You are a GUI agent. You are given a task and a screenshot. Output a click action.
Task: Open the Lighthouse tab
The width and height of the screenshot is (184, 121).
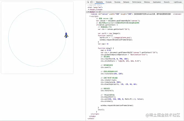click(x=178, y=2)
